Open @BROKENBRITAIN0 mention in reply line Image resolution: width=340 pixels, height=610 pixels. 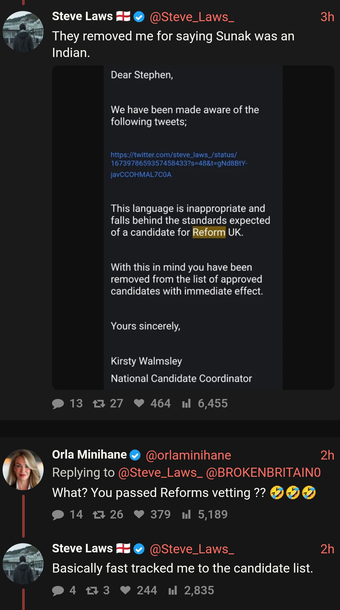pos(264,473)
